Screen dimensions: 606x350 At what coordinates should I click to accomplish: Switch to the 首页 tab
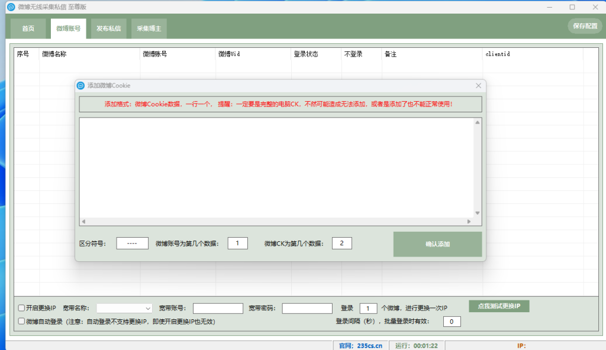(28, 28)
